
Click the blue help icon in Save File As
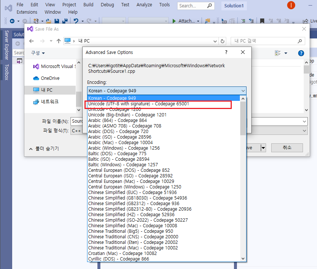[301, 53]
